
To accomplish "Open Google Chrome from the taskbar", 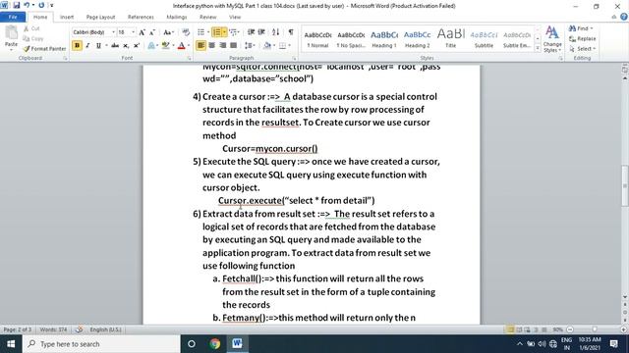I will 214,344.
